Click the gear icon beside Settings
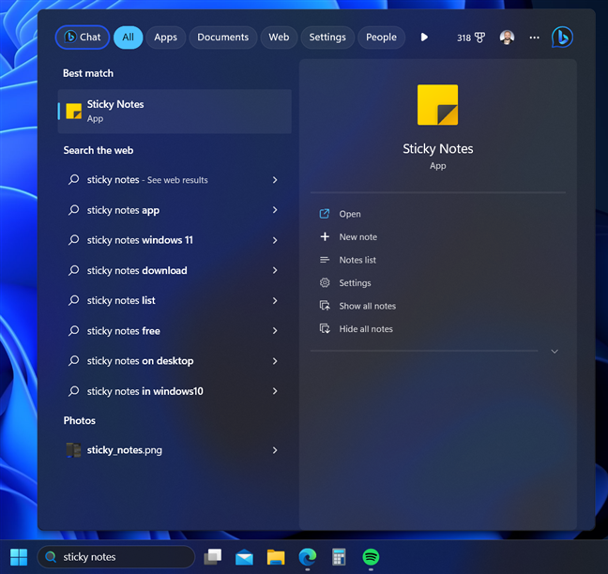The image size is (608, 574). [325, 282]
